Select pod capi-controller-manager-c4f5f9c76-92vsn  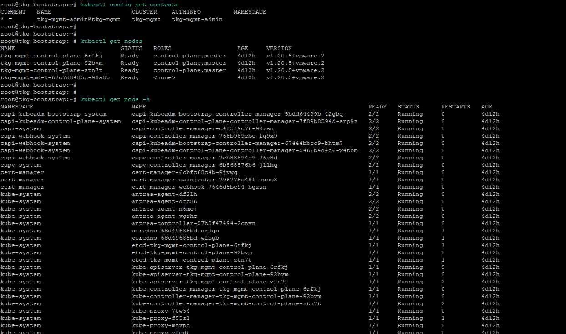[203, 128]
